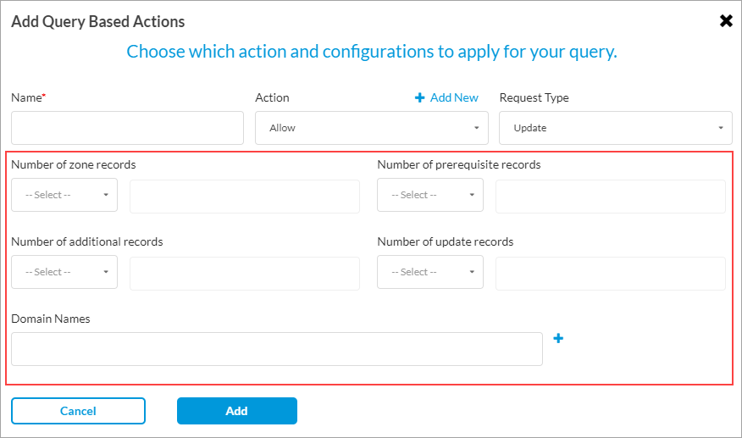Click the Action dropdown arrow
This screenshot has width=742, height=438.
click(x=476, y=128)
